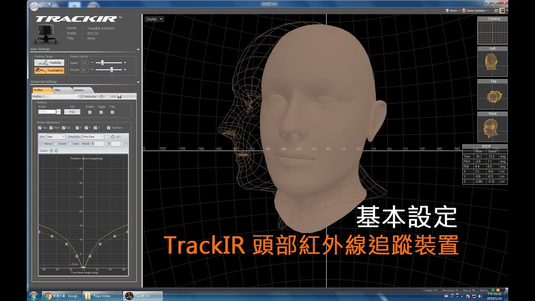The width and height of the screenshot is (535, 301).
Task: Click the Point Y stepper field
Action: [x=117, y=143]
